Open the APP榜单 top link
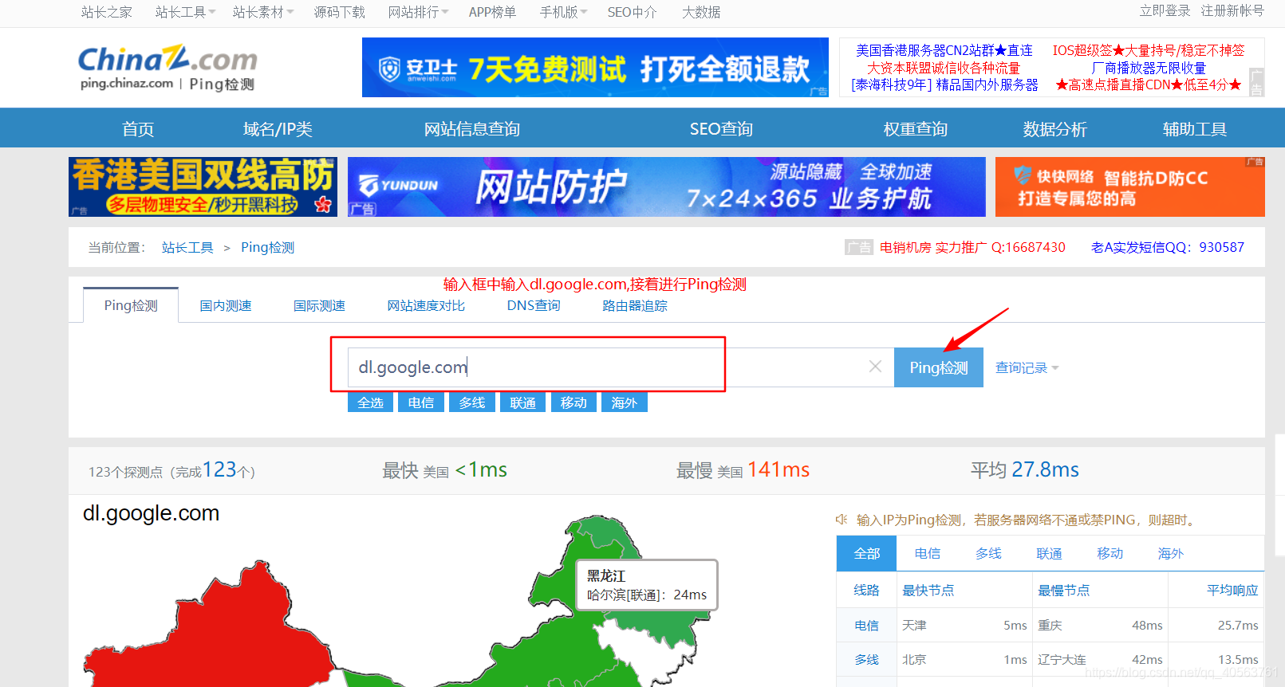 (x=492, y=12)
